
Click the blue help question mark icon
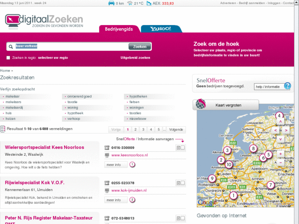[x=287, y=86]
